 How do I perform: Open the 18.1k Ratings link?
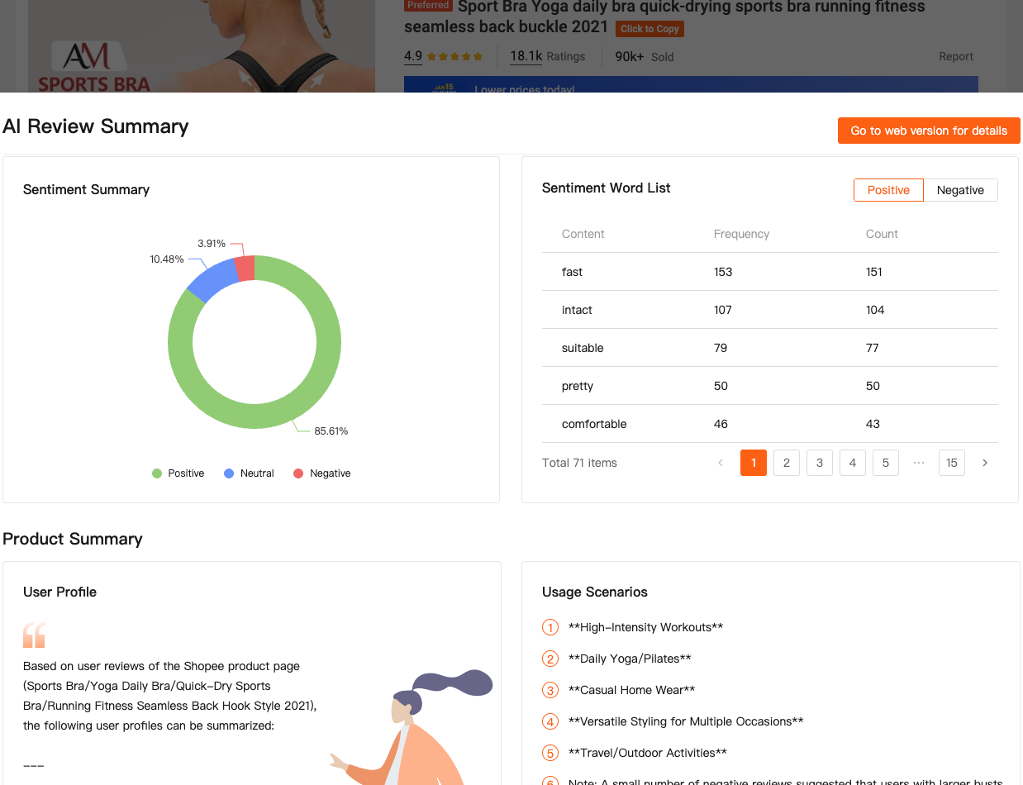[547, 56]
